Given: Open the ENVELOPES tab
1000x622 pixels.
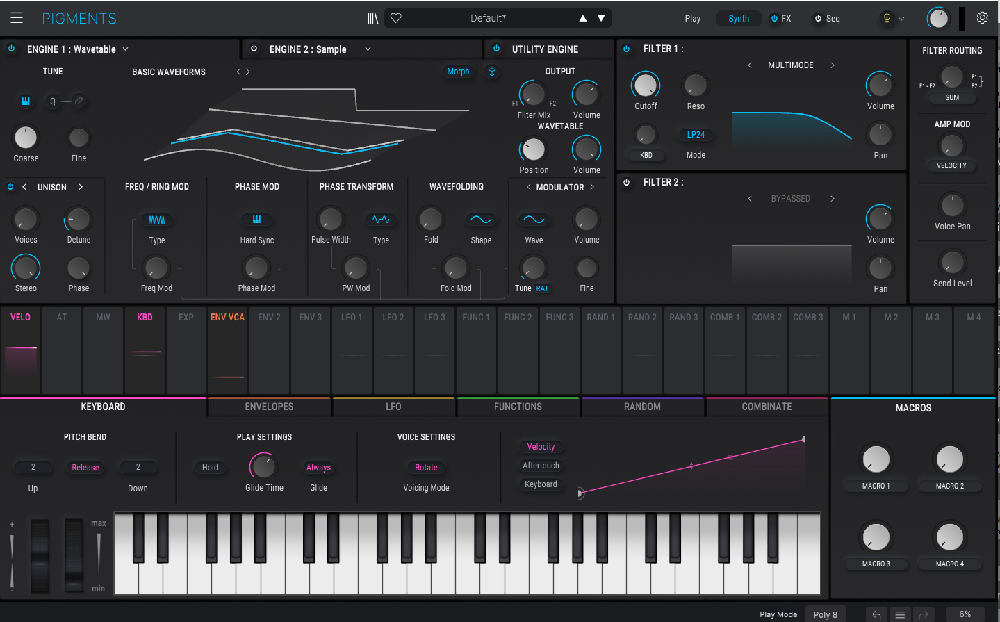Looking at the screenshot, I should (x=269, y=407).
